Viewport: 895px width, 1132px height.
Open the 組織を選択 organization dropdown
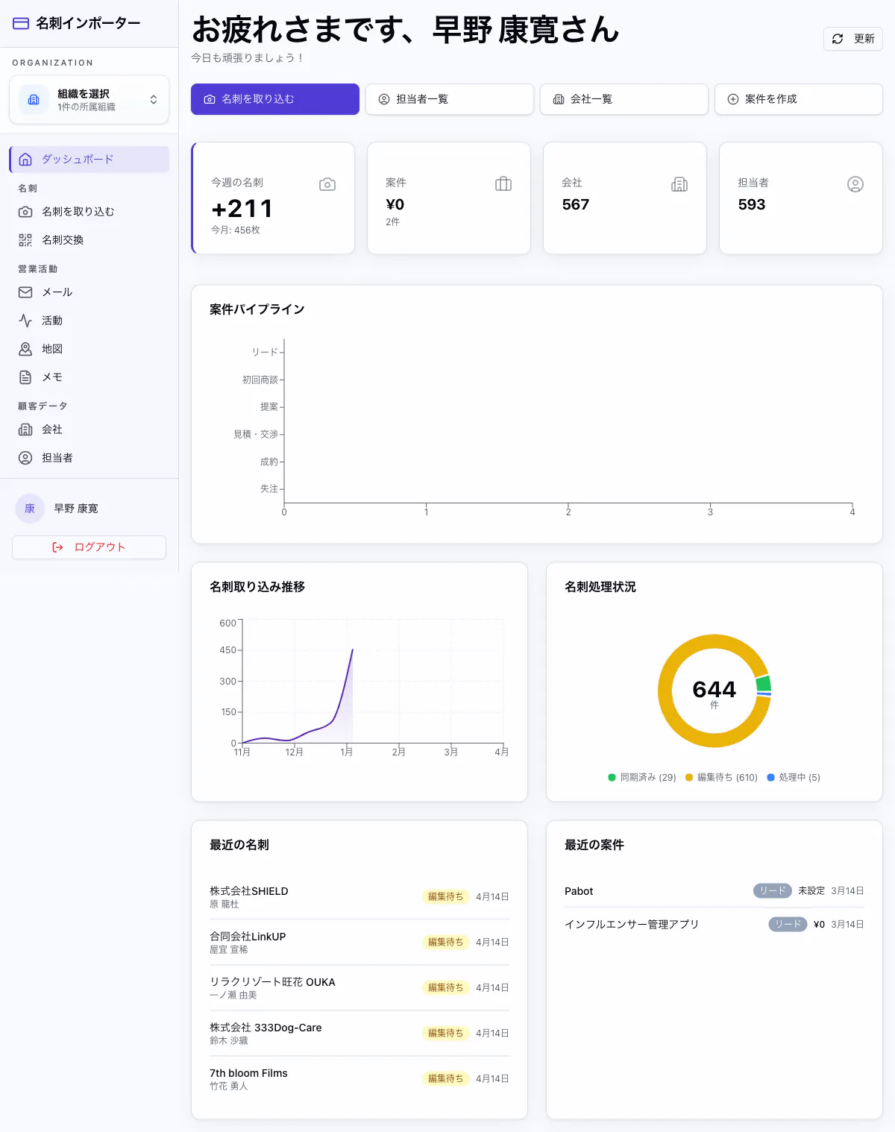coord(89,99)
